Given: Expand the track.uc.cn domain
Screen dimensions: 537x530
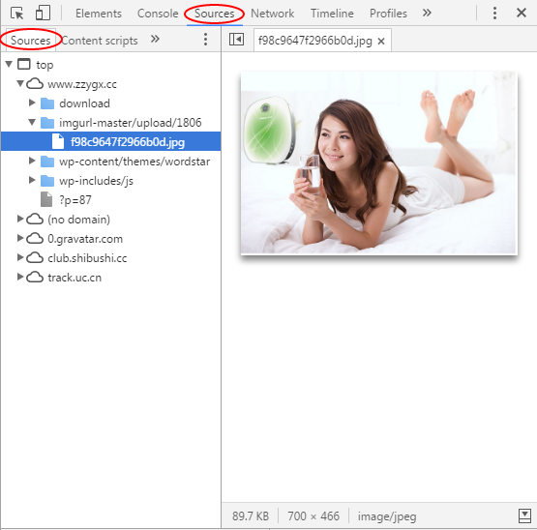Looking at the screenshot, I should pos(20,277).
